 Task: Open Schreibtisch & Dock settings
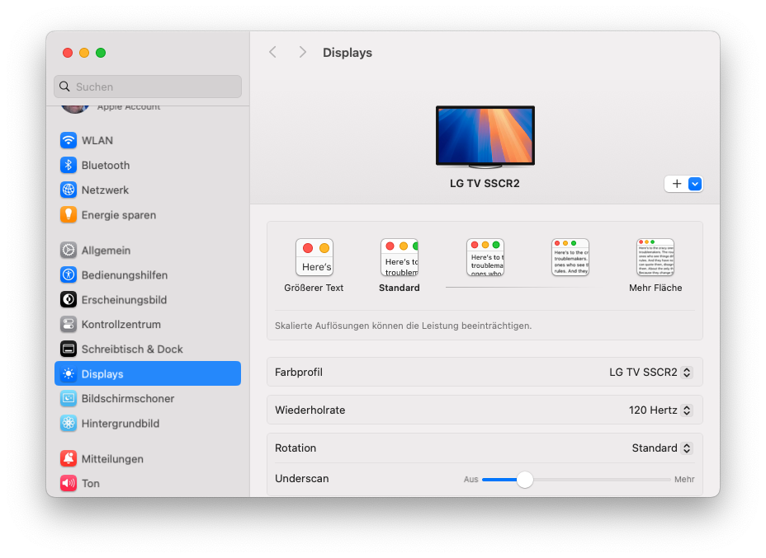click(148, 349)
